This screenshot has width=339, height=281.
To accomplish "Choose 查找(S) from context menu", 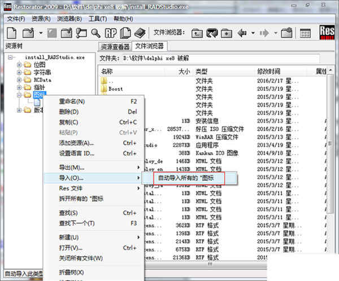I will (x=94, y=213).
